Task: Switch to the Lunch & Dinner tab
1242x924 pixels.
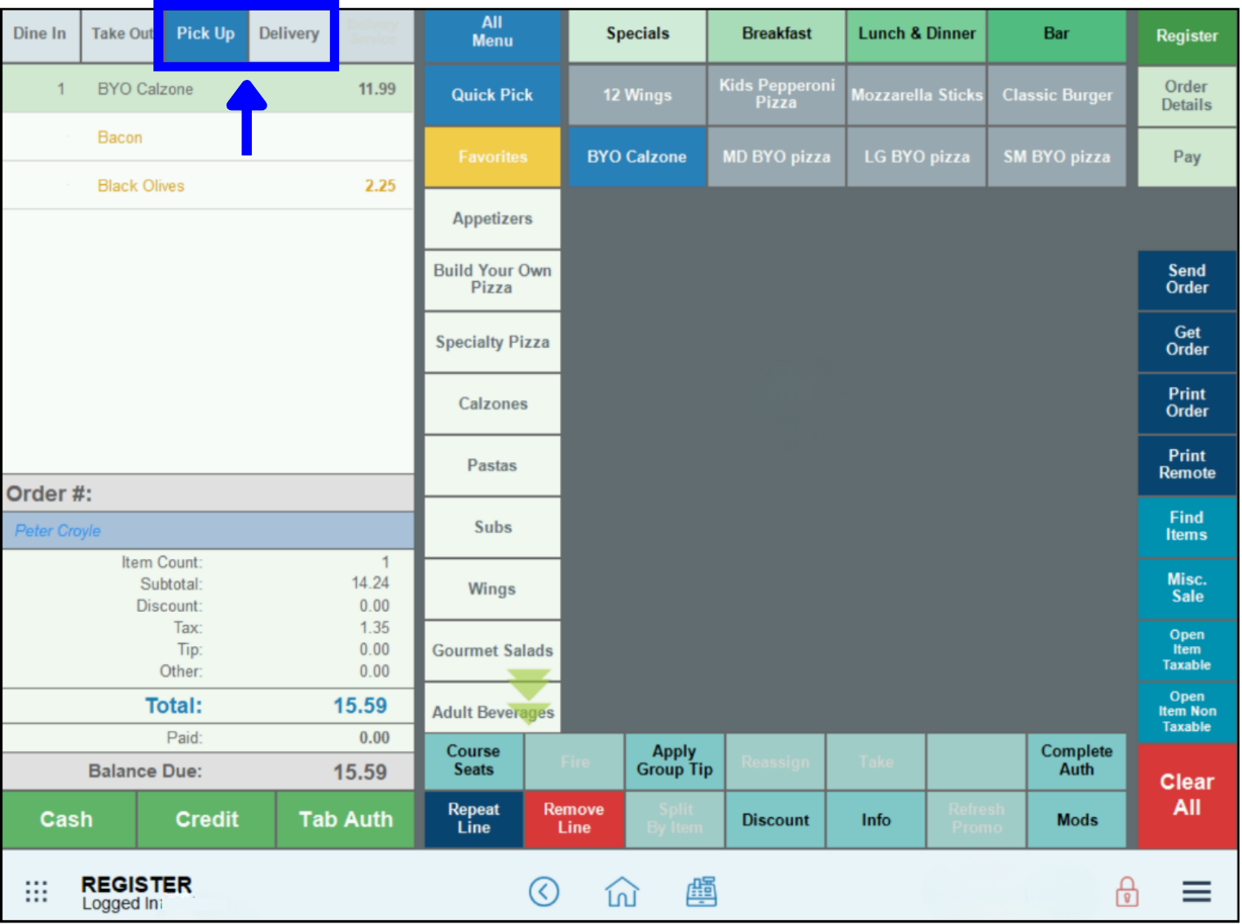Action: (x=916, y=34)
